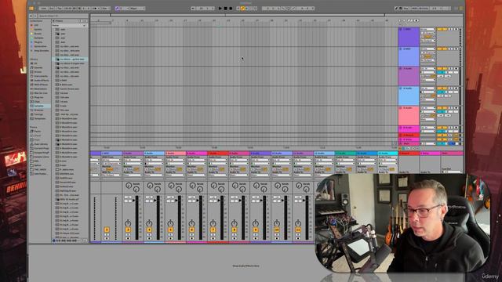This screenshot has height=282, width=502.
Task: Click the pan knob on mixer track 9
Action: tap(256, 223)
